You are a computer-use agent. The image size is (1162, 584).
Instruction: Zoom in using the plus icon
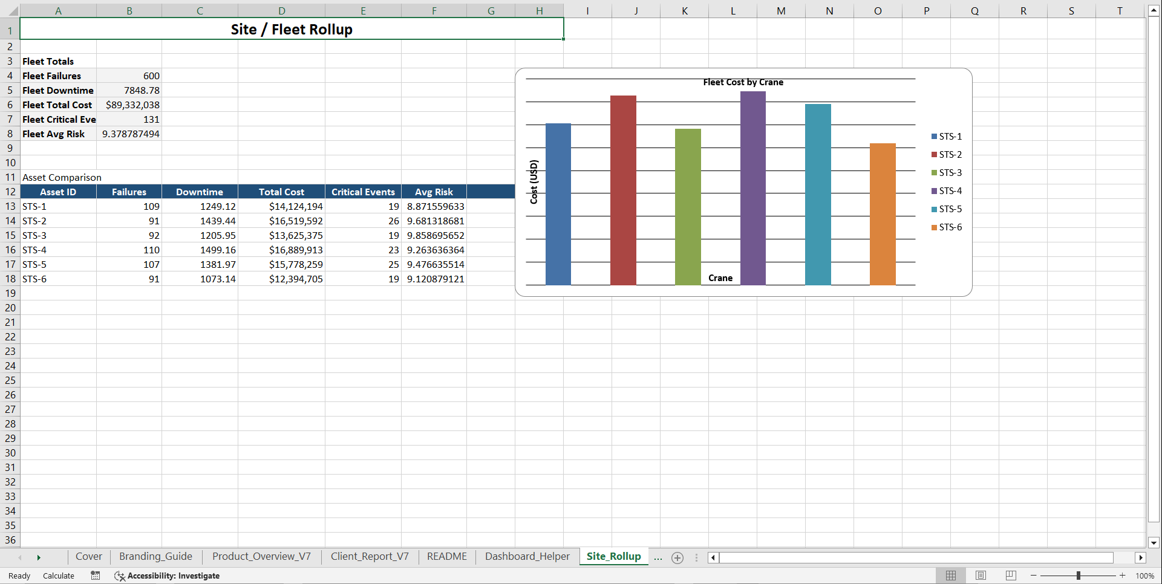(x=1123, y=576)
